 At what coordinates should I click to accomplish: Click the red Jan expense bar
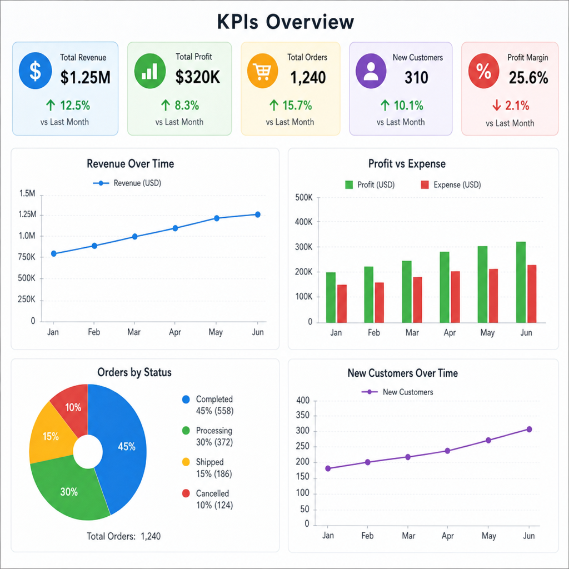point(342,304)
